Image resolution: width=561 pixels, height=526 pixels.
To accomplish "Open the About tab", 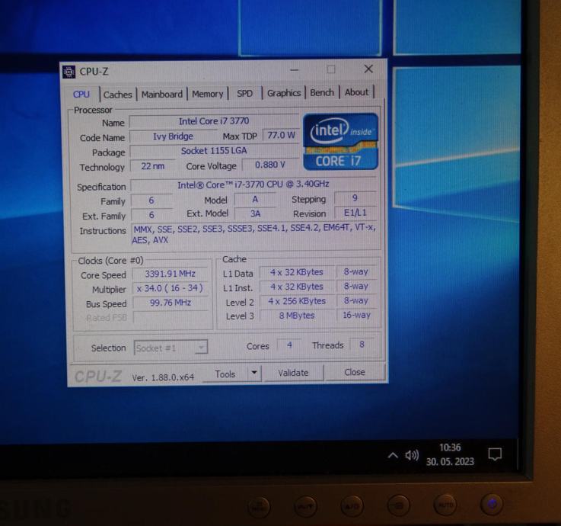I will coord(356,92).
